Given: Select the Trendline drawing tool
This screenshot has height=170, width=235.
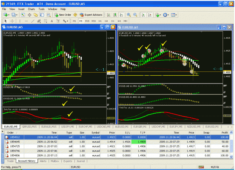Looking at the screenshot, I should [33, 21].
